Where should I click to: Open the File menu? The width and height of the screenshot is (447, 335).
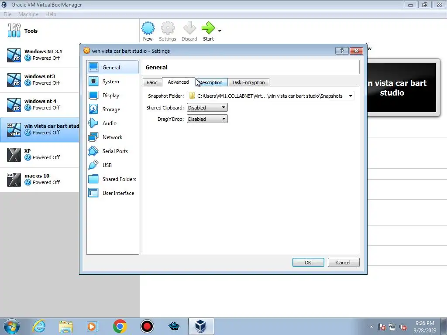7,14
